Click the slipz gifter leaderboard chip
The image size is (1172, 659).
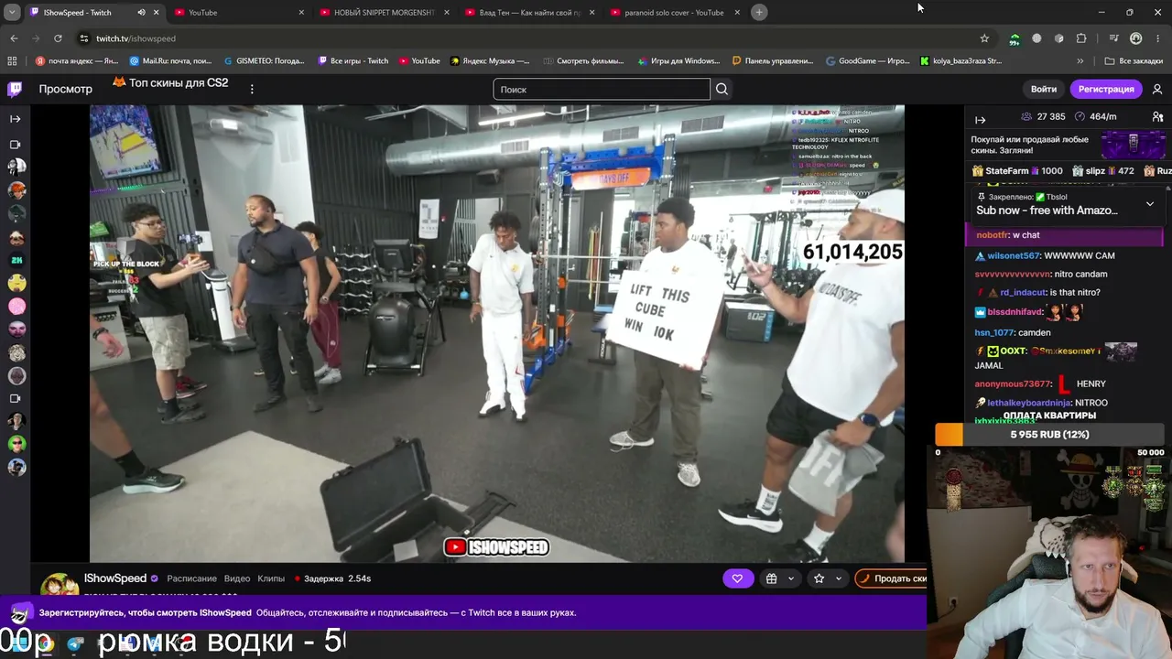click(1102, 171)
